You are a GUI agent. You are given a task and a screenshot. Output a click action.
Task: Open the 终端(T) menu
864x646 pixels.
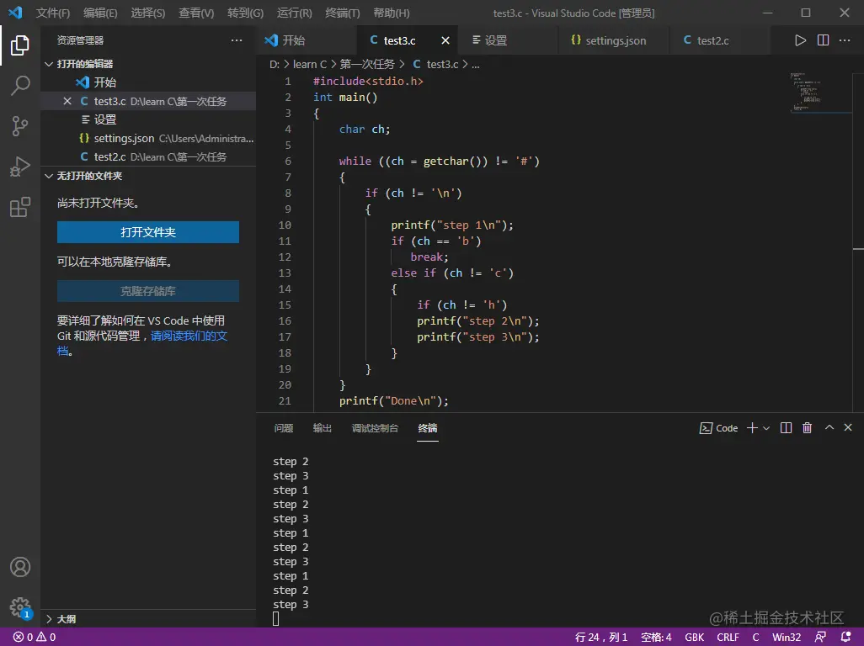point(342,13)
